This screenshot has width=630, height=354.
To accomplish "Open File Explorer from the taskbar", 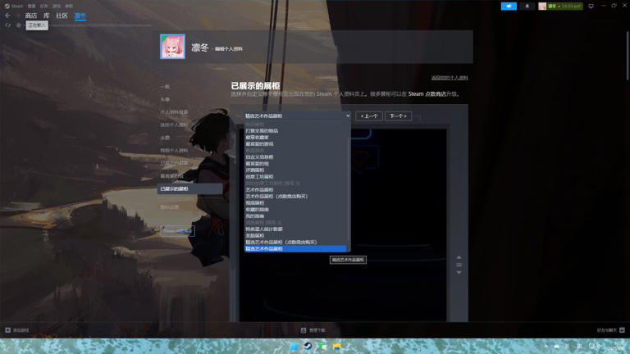I will tap(336, 347).
